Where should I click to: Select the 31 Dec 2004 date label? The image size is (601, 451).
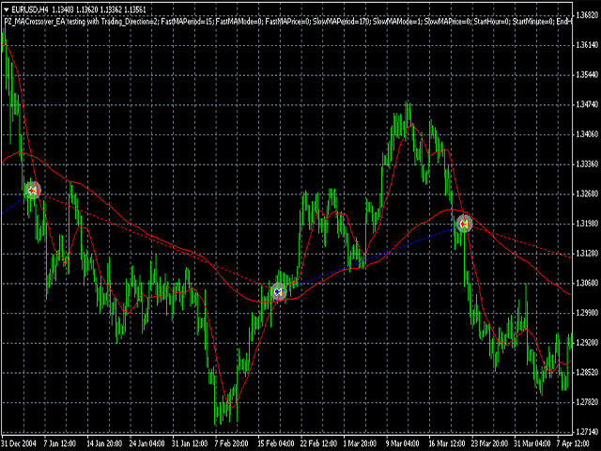pyautogui.click(x=19, y=443)
